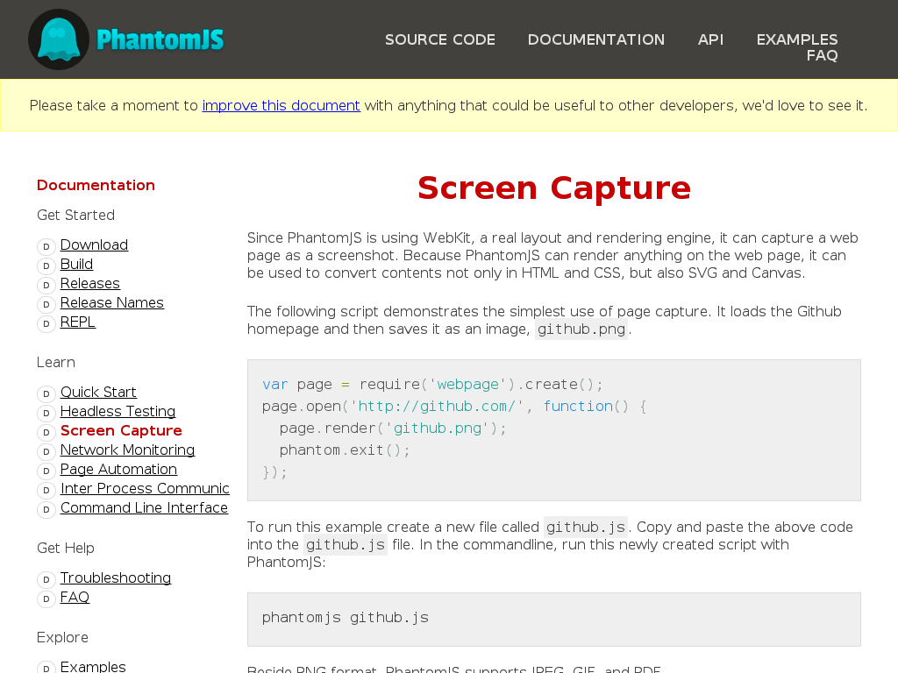Image resolution: width=898 pixels, height=673 pixels.
Task: Open the Documentation navigation item
Action: 596,39
